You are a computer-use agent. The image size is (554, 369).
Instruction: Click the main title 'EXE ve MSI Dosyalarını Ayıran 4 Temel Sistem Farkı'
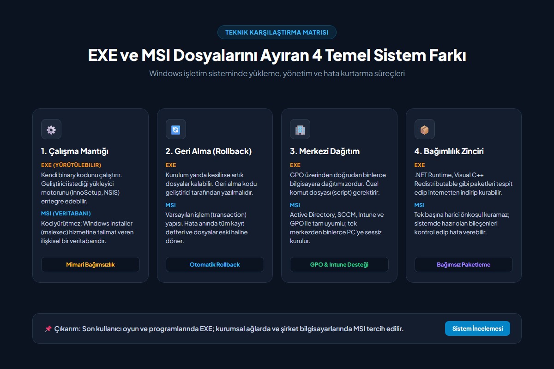click(x=277, y=55)
